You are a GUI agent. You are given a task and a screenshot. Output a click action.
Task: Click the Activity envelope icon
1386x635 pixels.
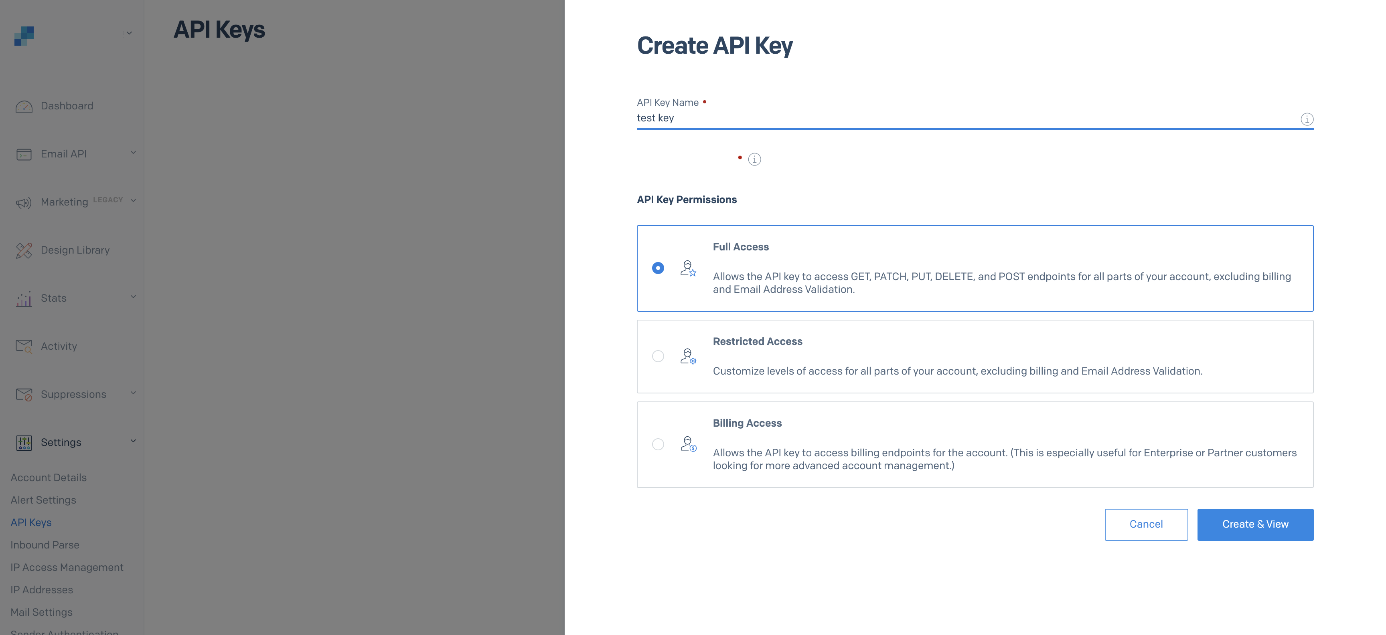pos(24,346)
